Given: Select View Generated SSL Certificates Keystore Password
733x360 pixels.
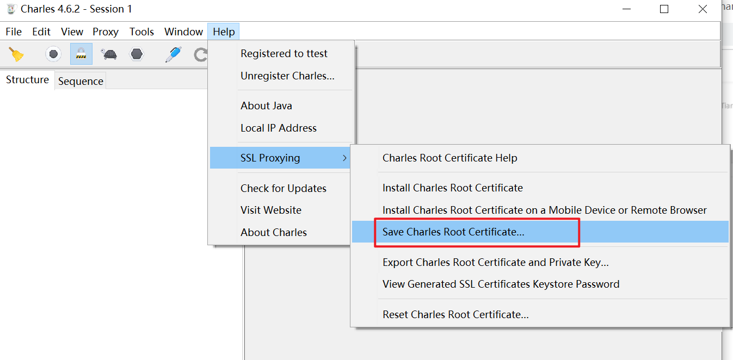Looking at the screenshot, I should 540,284.
